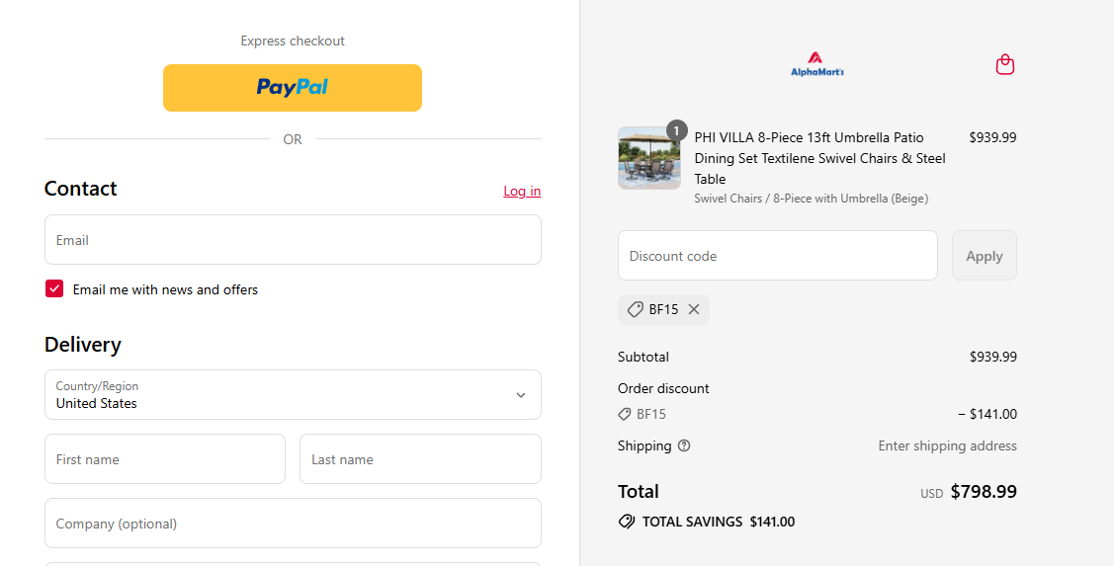Viewport: 1114px width, 566px height.
Task: Click the total $798.99 amount
Action: pyautogui.click(x=984, y=492)
